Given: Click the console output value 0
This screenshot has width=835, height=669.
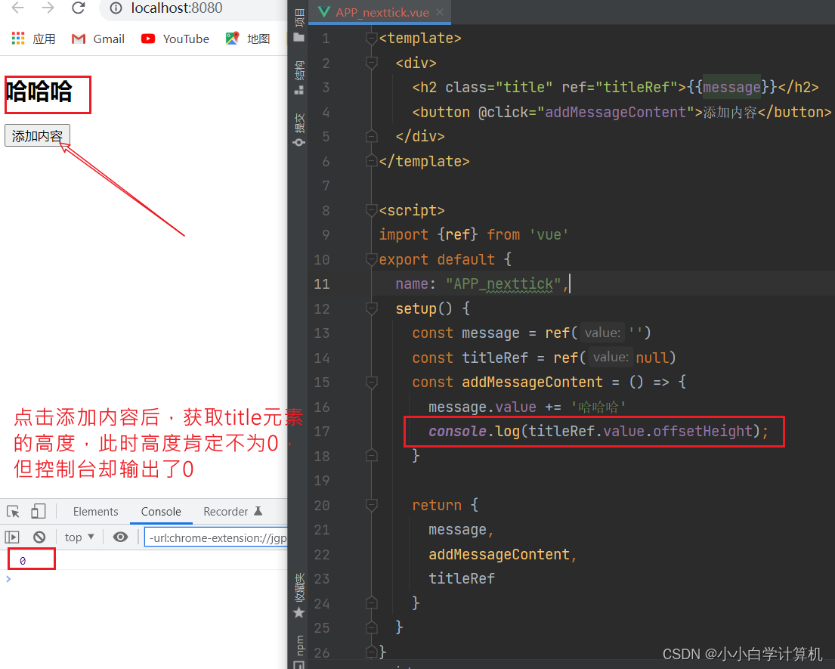Looking at the screenshot, I should coord(23,561).
